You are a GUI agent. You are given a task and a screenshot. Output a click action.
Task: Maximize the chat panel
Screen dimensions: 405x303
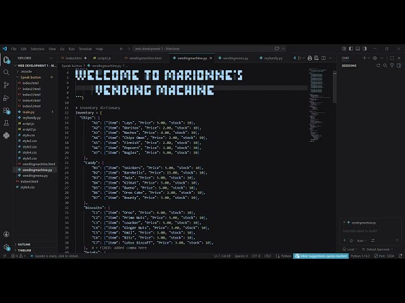pyautogui.click(x=392, y=58)
